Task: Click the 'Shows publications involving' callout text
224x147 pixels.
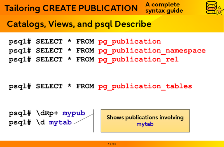Action: (145, 117)
